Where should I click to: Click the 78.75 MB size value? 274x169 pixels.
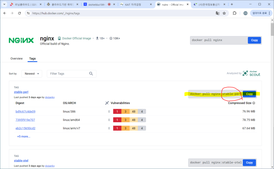pyautogui.click(x=249, y=120)
